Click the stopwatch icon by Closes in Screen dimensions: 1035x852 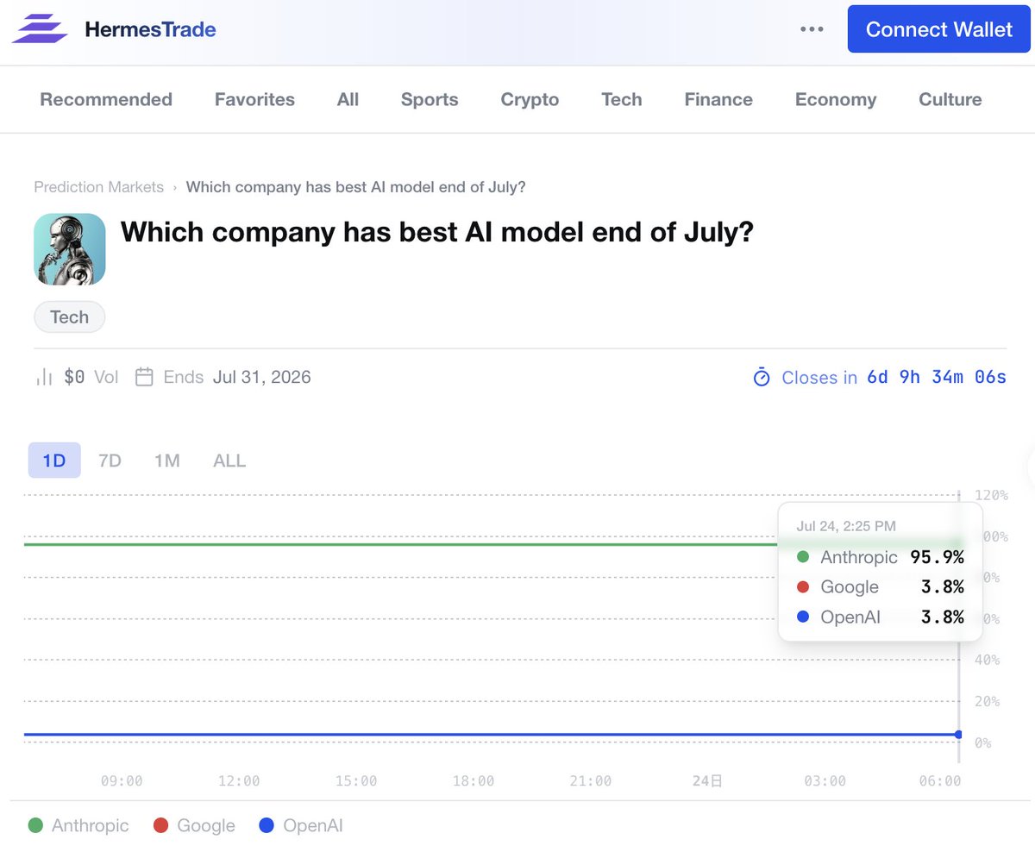(x=762, y=377)
